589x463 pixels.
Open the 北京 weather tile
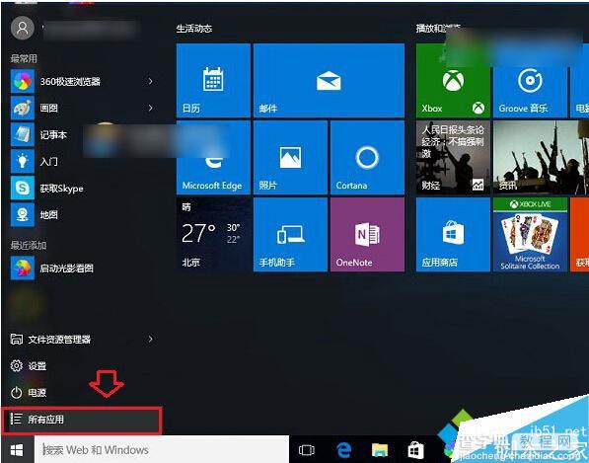213,235
